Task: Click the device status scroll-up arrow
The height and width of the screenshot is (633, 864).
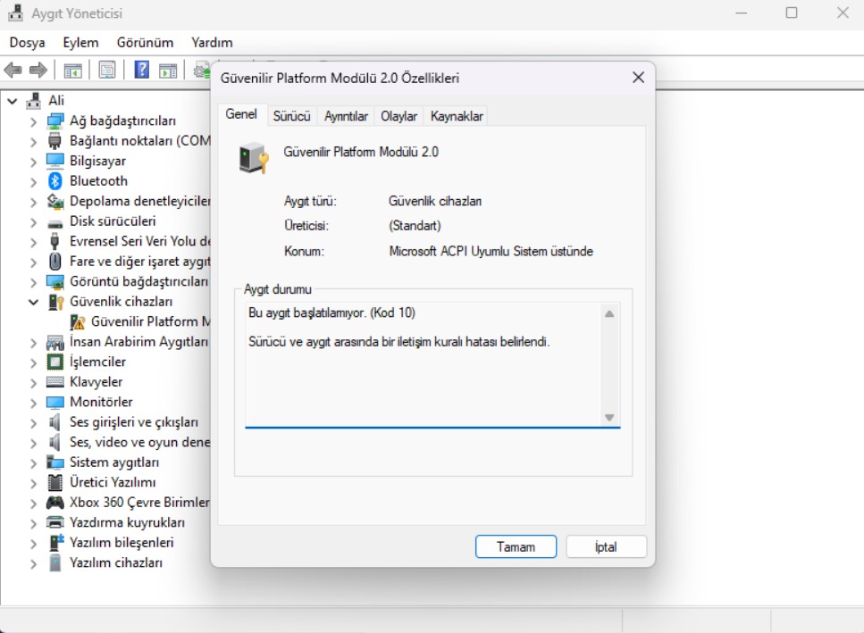Action: (608, 313)
